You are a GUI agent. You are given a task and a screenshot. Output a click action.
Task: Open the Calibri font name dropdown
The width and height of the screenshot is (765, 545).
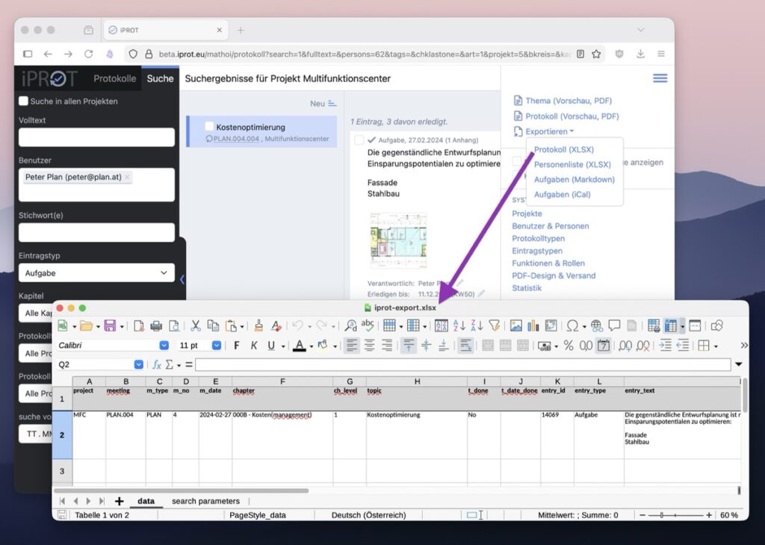(x=164, y=346)
